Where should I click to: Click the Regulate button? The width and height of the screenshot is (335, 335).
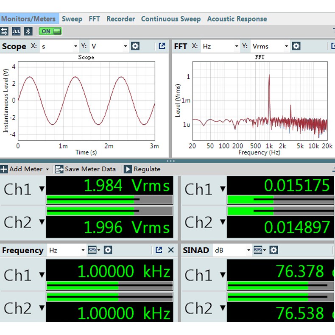pyautogui.click(x=142, y=169)
